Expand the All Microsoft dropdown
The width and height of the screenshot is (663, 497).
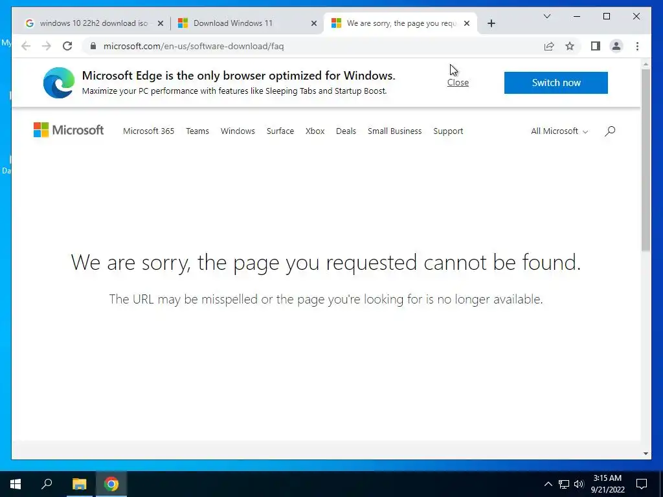pyautogui.click(x=559, y=131)
